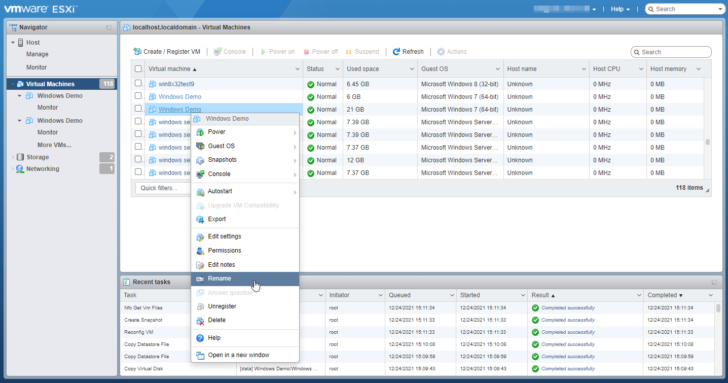Choose Rename from the context menu
Screen dimensions: 728x383
(220, 278)
